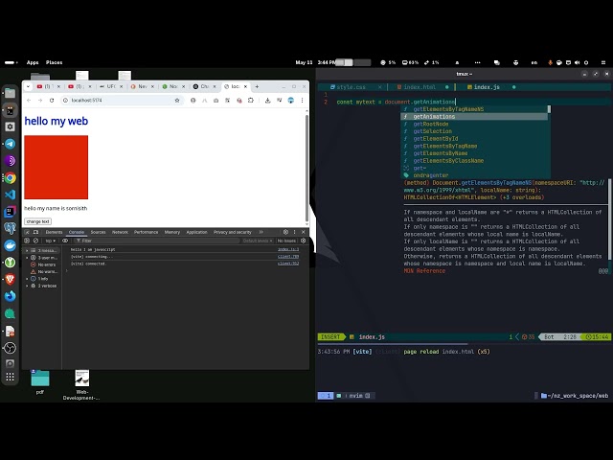Open Chrome extensions puzzle icon
The width and height of the screenshot is (613, 460).
[251, 101]
